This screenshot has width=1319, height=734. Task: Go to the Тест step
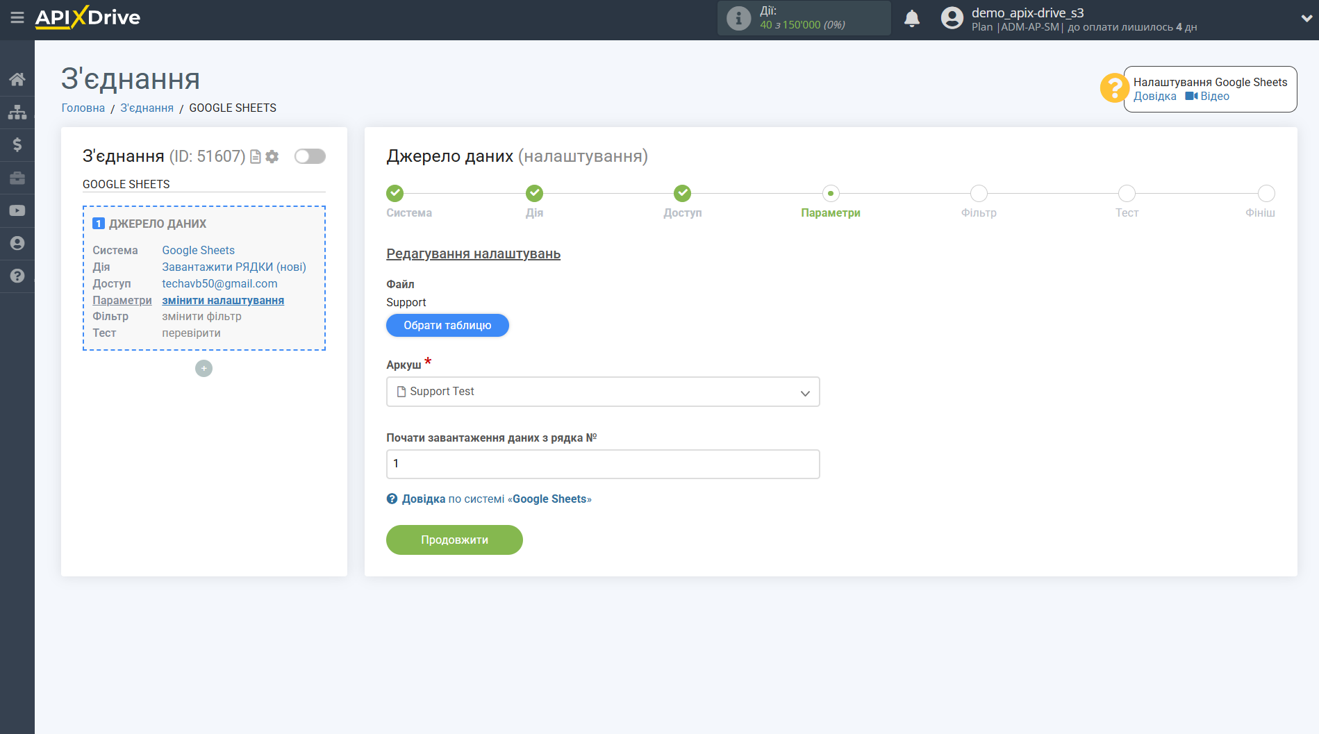[x=1127, y=193]
